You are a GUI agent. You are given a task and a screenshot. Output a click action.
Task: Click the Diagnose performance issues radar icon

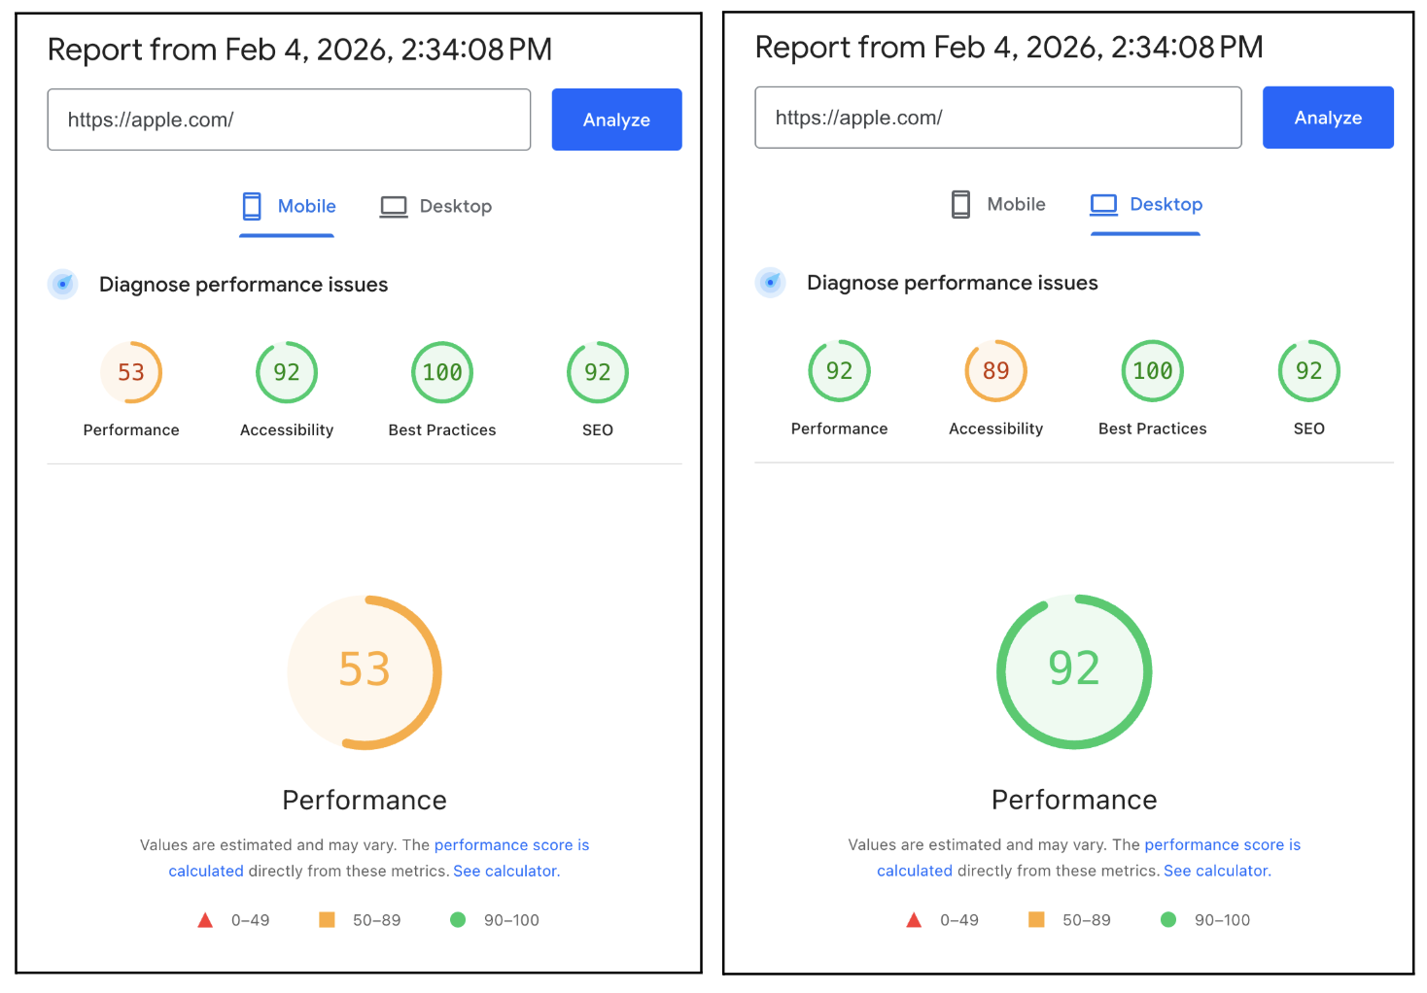(62, 284)
